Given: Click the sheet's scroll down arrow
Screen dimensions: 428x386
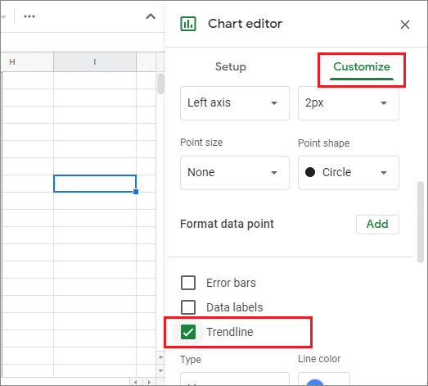Looking at the screenshot, I should [x=160, y=370].
